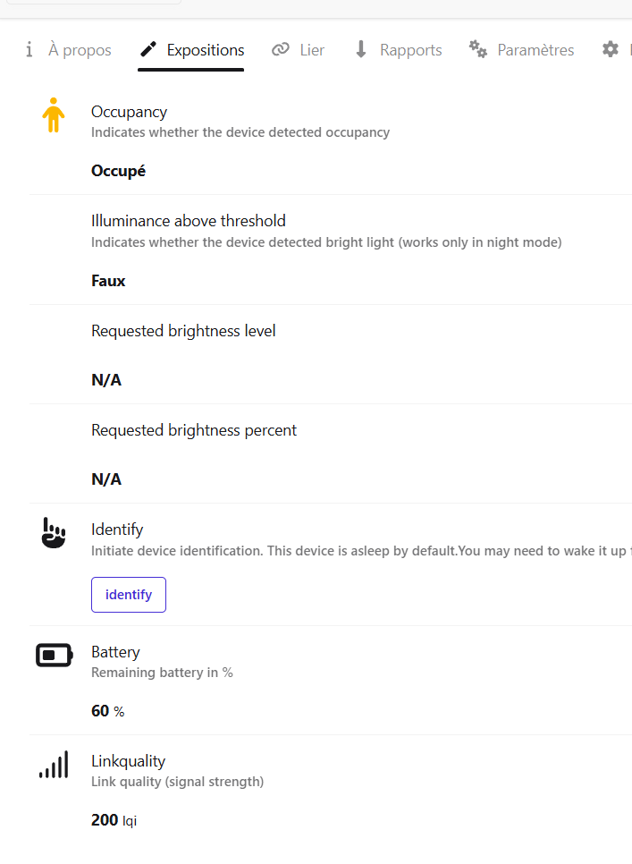Click the Faux illuminance value
Screen dimensions: 632x864
(x=108, y=281)
